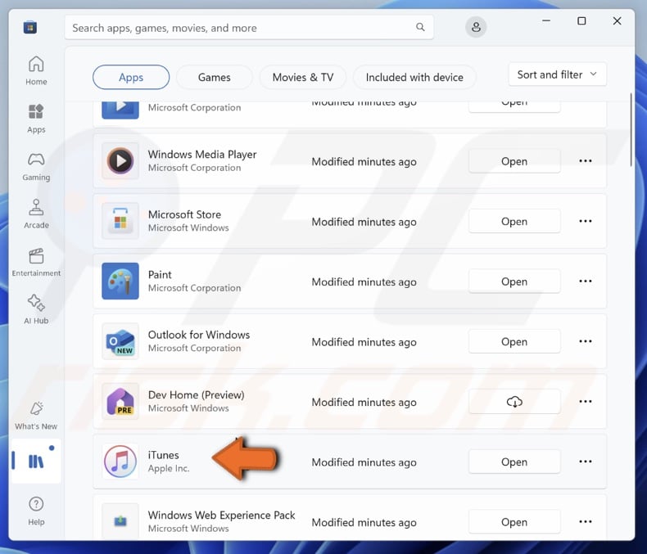
Task: Click the Outlook for Windows app icon
Action: pos(120,342)
